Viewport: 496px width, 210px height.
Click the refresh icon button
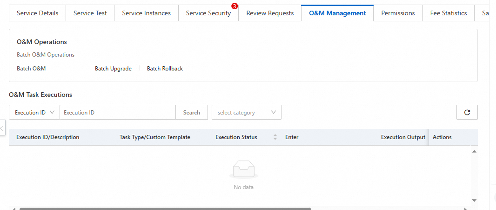coord(467,112)
